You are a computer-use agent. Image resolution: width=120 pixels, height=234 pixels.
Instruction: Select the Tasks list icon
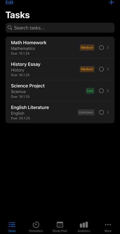12,225
